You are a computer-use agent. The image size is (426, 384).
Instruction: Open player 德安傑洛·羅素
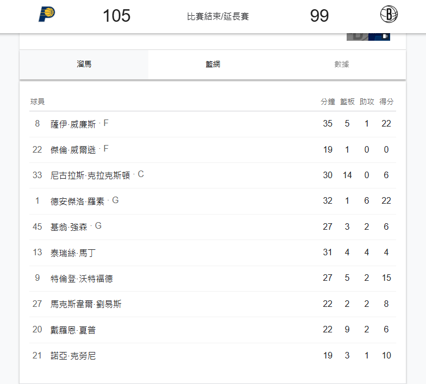pyautogui.click(x=77, y=201)
